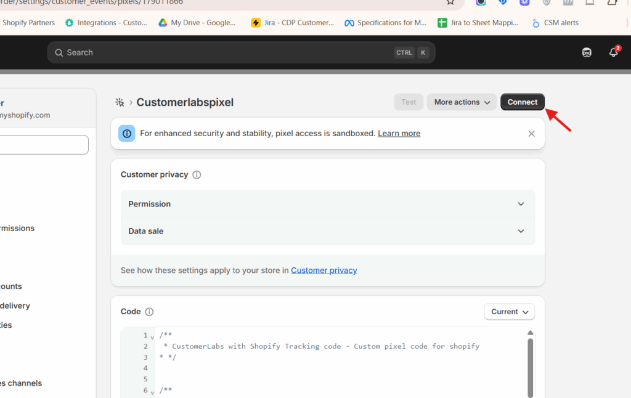Click the code comment line about CustomerLabs tracking
Viewport: 631px width, 398px height.
click(322, 346)
